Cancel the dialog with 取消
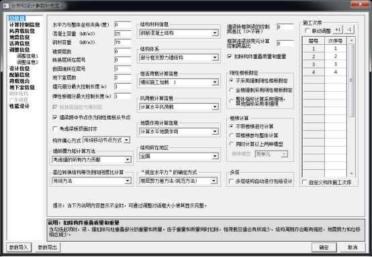 tap(353, 248)
